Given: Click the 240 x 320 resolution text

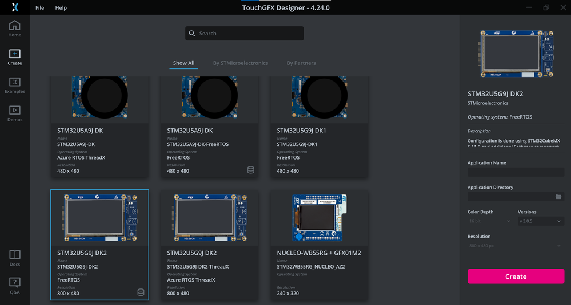Looking at the screenshot, I should pos(288,294).
